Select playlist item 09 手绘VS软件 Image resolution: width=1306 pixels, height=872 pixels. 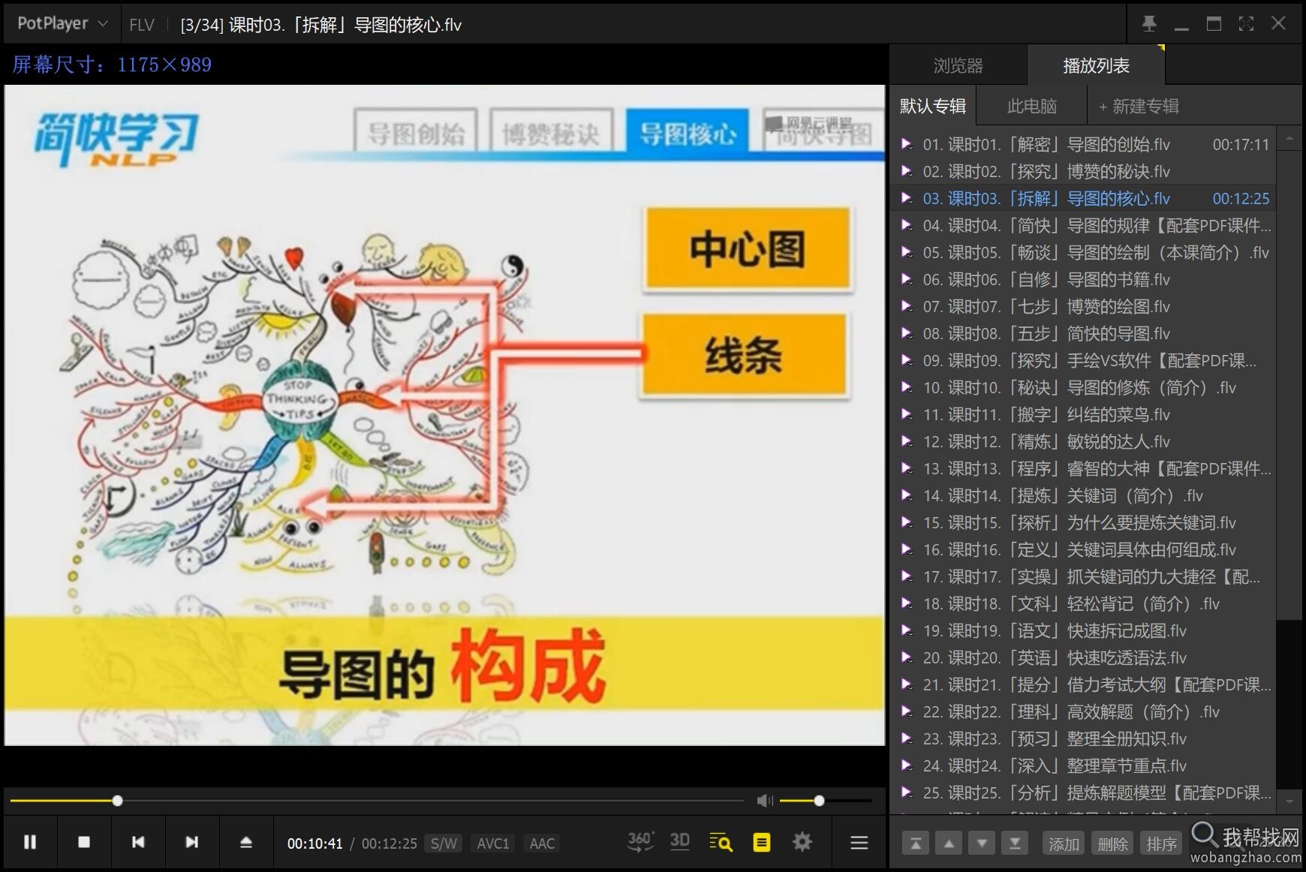[x=1085, y=360]
